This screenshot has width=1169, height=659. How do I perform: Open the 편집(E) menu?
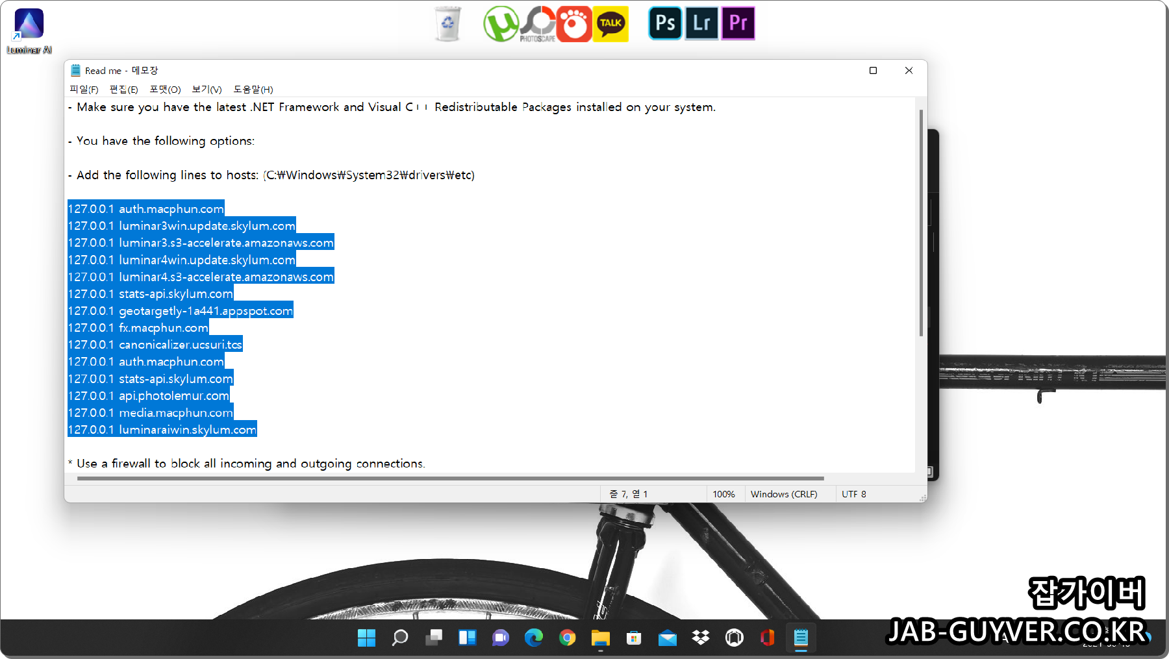[123, 90]
